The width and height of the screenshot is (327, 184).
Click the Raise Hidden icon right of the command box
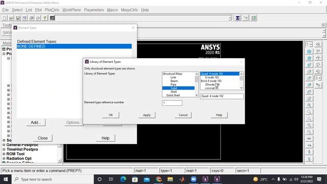(x=238, y=18)
